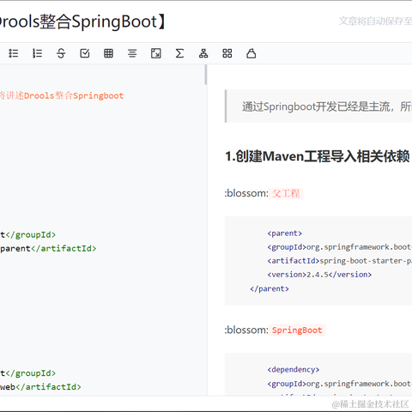Click the preview heading 1.创建Maven工程导入相关依赖

318,156
